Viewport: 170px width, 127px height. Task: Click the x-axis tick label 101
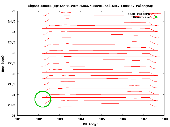[x=18, y=119]
